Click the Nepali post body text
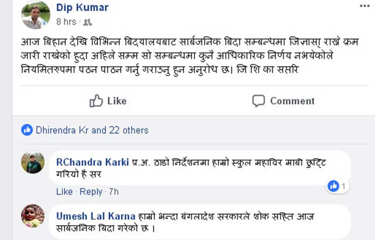 (x=190, y=56)
